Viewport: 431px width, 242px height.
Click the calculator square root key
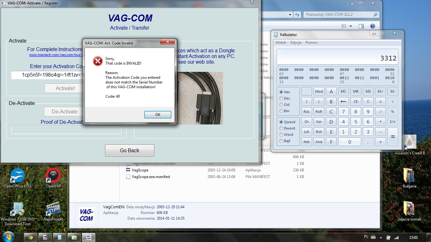click(x=393, y=101)
